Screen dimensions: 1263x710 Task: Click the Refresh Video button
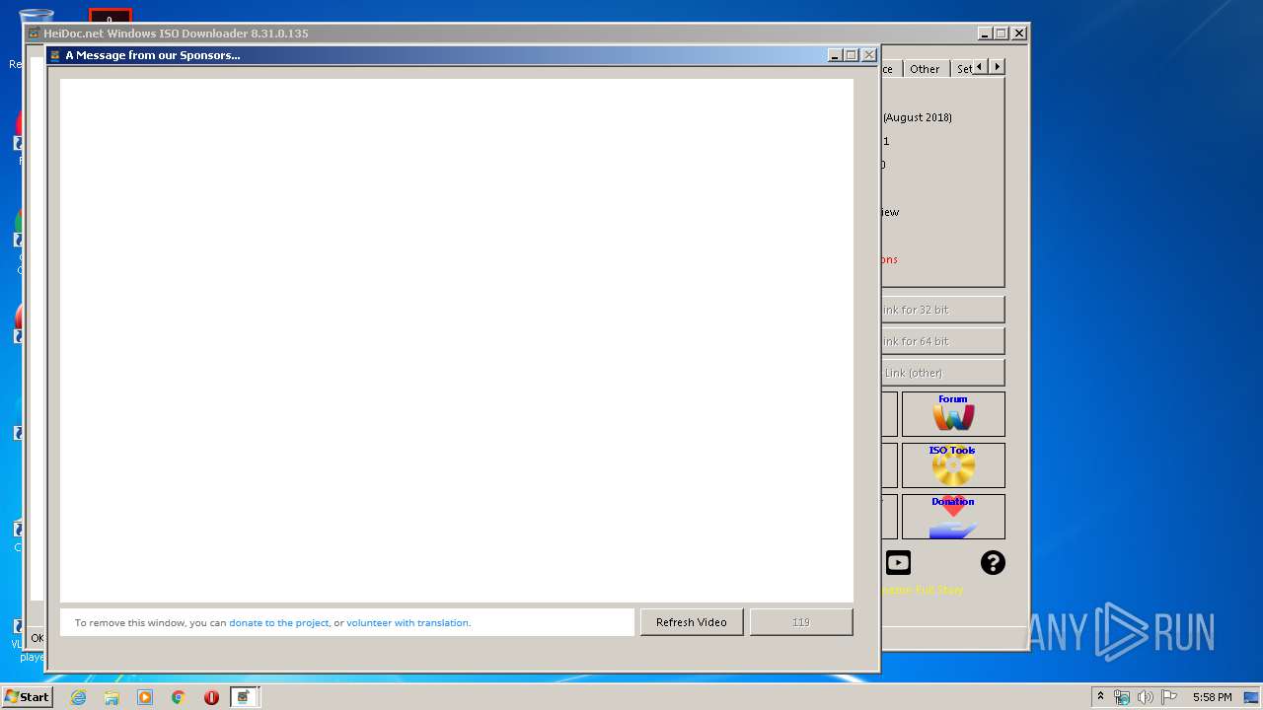click(692, 622)
